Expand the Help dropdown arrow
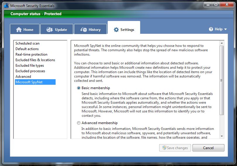237x166 pixels. pyautogui.click(x=225, y=29)
